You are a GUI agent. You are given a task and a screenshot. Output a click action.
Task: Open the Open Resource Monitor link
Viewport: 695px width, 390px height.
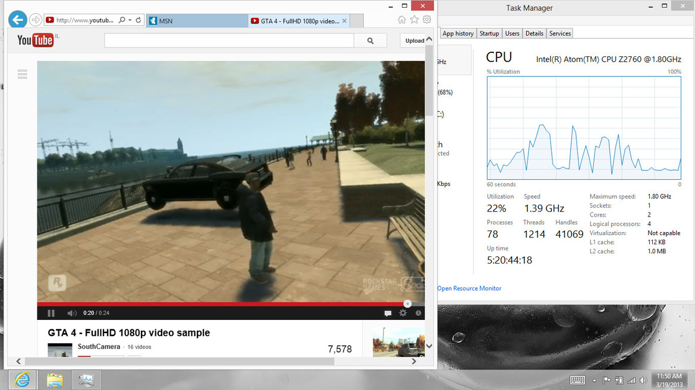point(469,288)
